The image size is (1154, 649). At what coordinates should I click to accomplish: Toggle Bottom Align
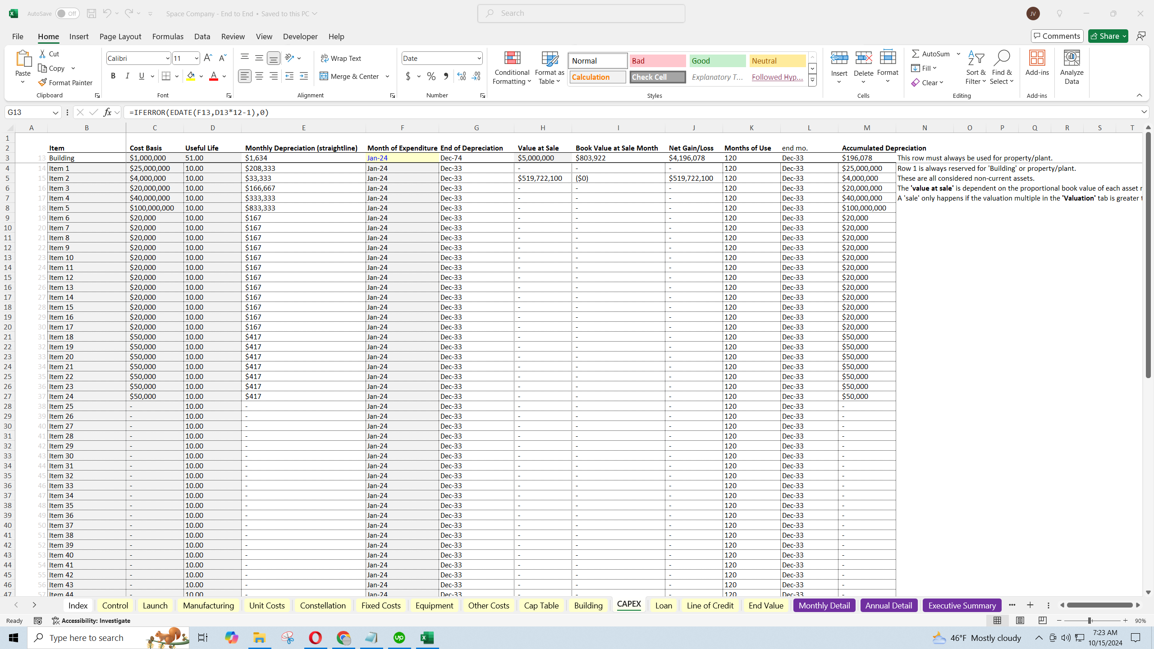pos(274,58)
